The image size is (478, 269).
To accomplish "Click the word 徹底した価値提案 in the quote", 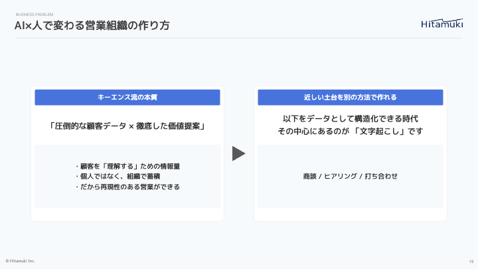I will (x=166, y=126).
